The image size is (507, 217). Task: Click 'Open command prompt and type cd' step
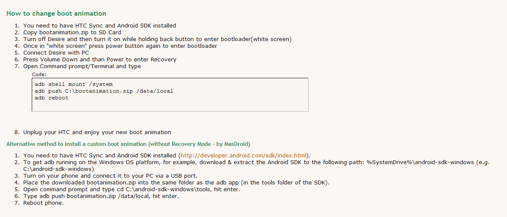(x=132, y=190)
